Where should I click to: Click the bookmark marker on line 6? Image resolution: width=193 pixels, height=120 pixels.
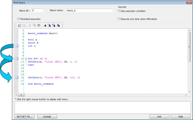17,46
